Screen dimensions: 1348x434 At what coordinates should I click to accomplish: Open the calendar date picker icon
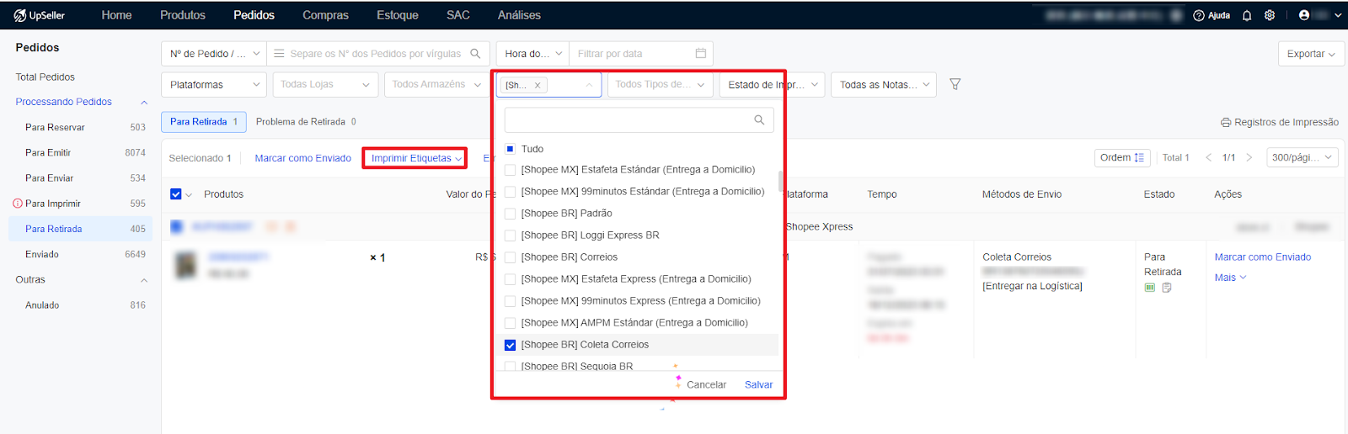[x=700, y=53]
